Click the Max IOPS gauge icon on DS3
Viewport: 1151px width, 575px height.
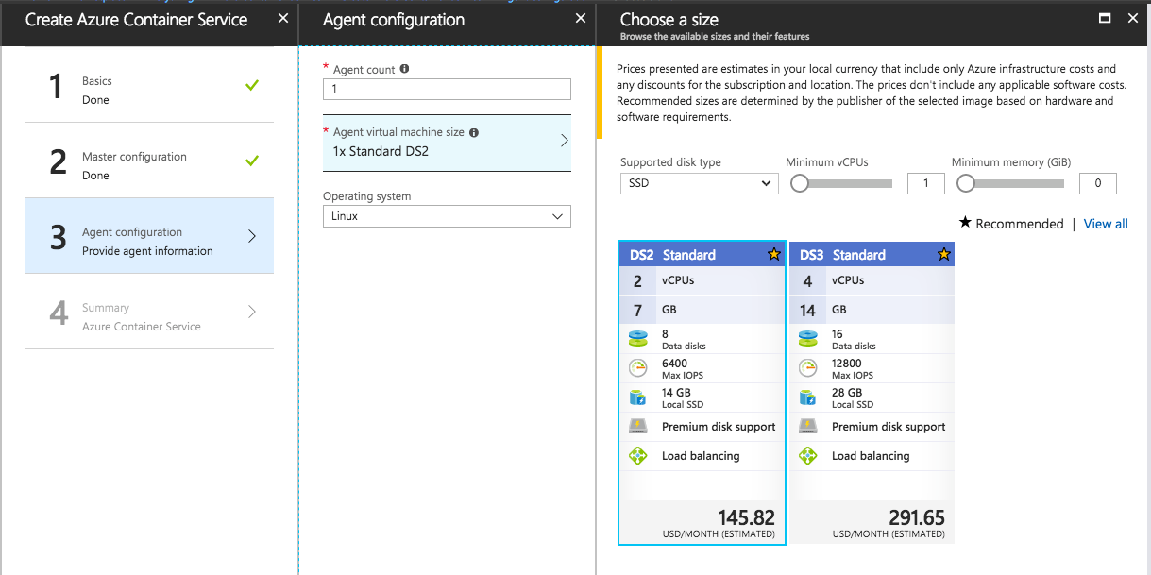[807, 368]
